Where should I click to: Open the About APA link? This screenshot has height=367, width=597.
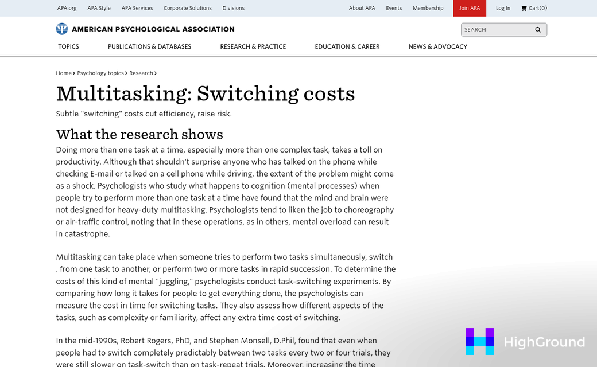click(x=362, y=8)
